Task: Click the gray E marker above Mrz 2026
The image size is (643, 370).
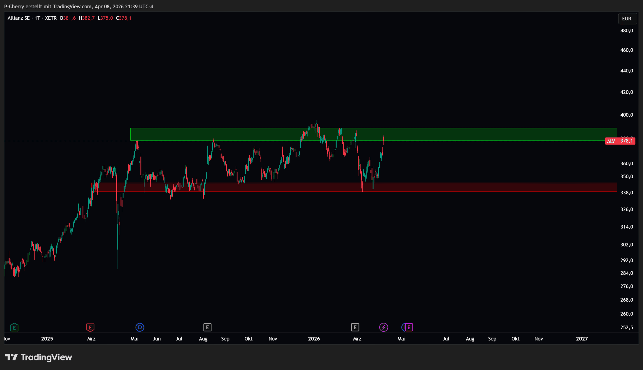Action: pyautogui.click(x=355, y=327)
